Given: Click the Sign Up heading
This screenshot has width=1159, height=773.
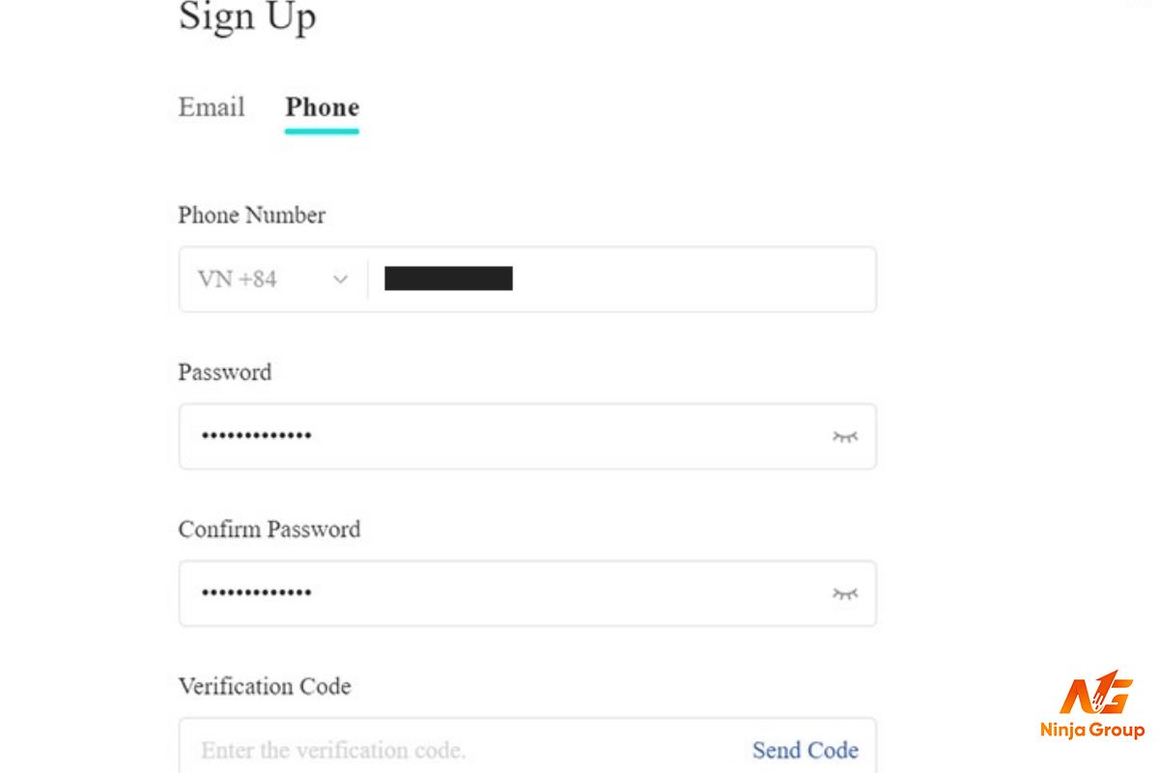Looking at the screenshot, I should pos(247,17).
